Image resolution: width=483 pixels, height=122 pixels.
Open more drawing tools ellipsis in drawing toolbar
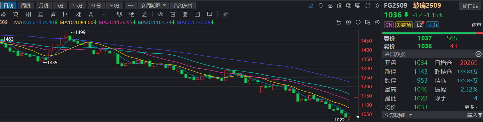click(103, 14)
